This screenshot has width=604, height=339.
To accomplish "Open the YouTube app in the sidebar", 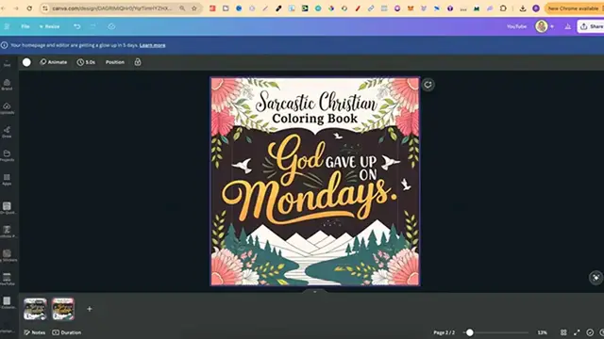I will tap(7, 279).
